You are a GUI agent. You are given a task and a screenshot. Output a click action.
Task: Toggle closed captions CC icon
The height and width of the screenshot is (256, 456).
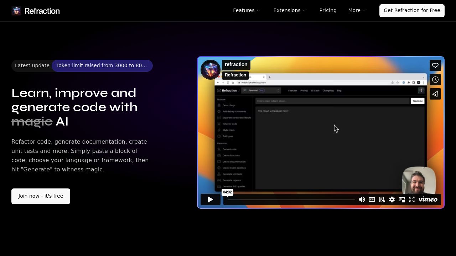[x=372, y=199]
